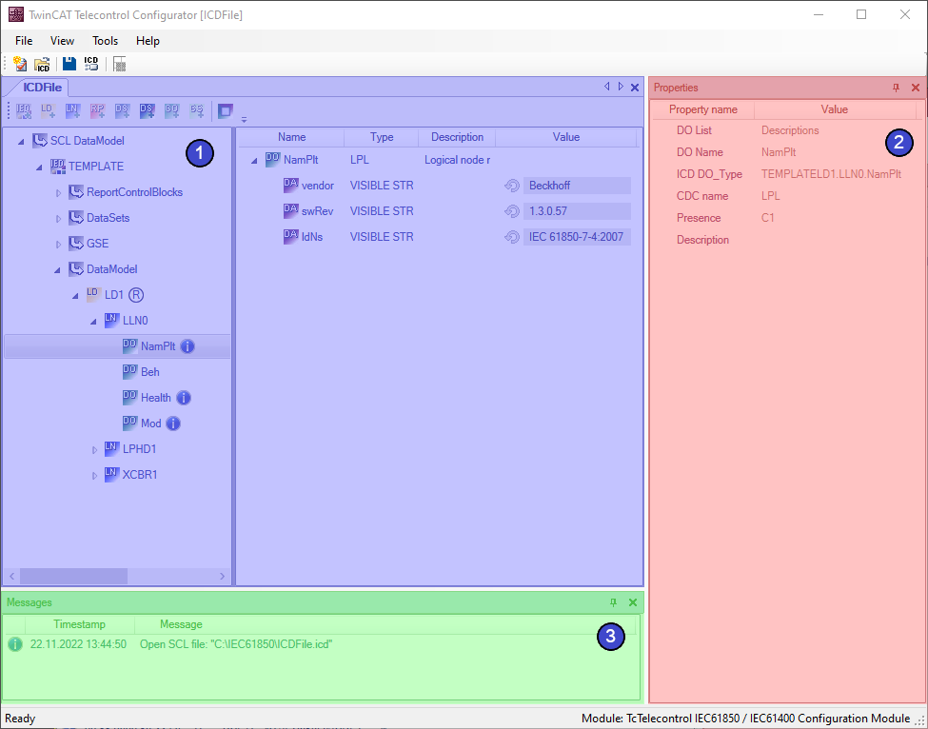
Task: Click the info icon beside NamPlt in tree
Action: 187,346
